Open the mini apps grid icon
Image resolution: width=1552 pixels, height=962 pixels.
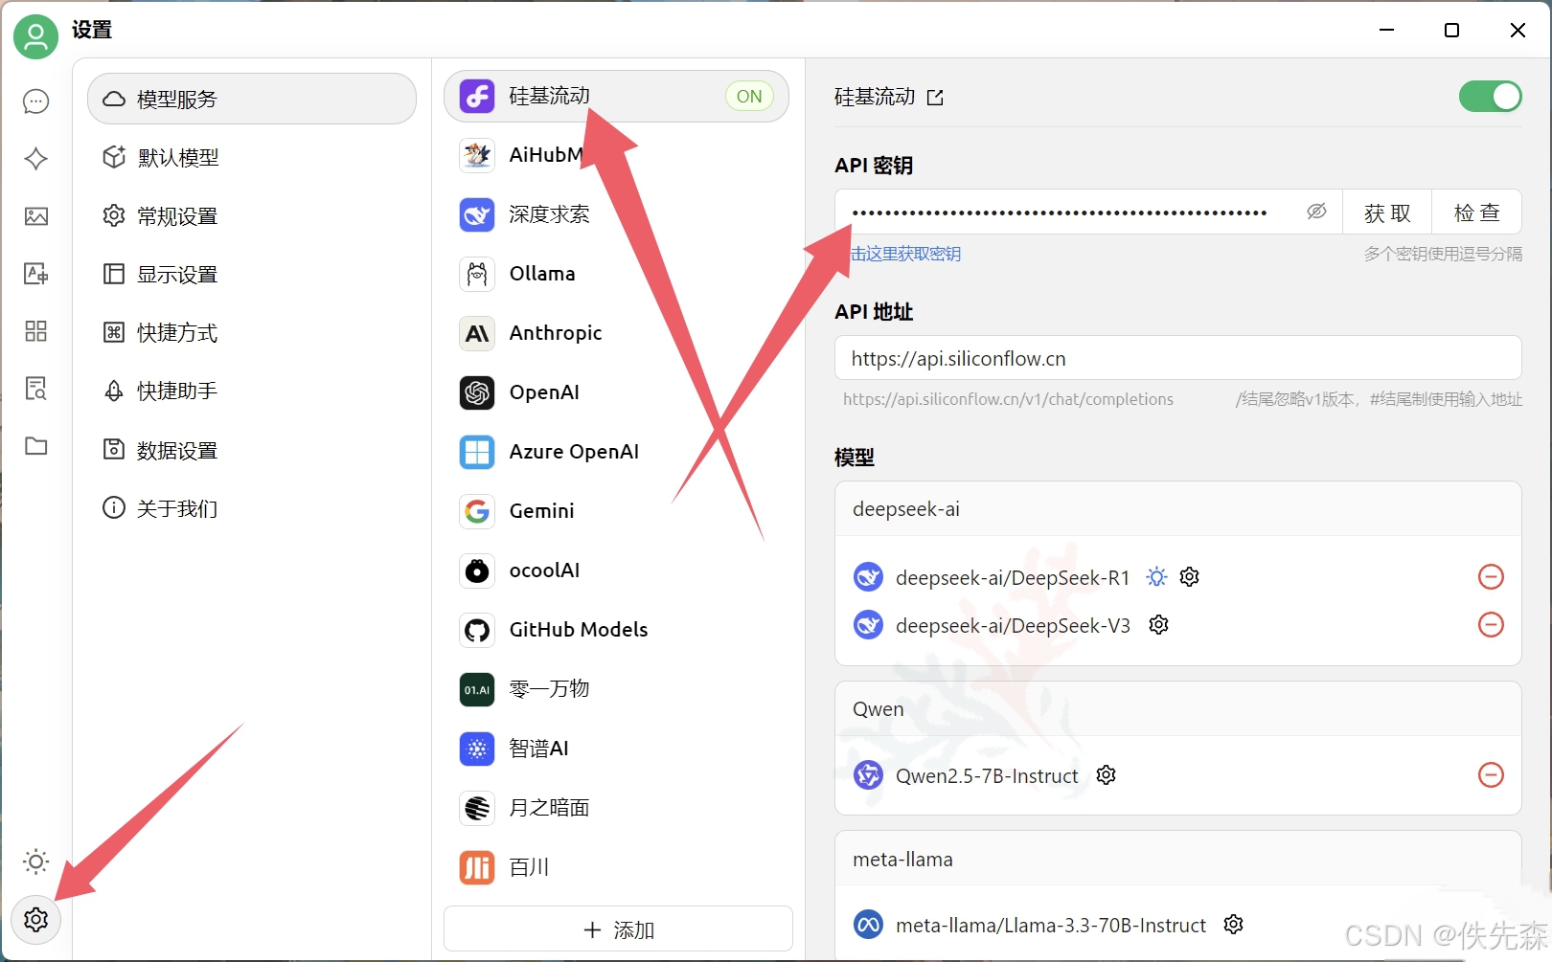tap(35, 331)
